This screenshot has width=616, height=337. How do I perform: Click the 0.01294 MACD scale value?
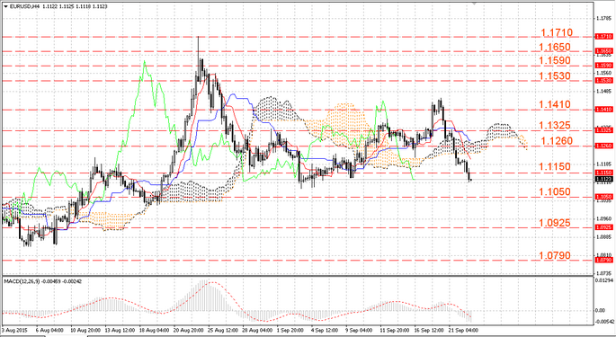point(603,280)
